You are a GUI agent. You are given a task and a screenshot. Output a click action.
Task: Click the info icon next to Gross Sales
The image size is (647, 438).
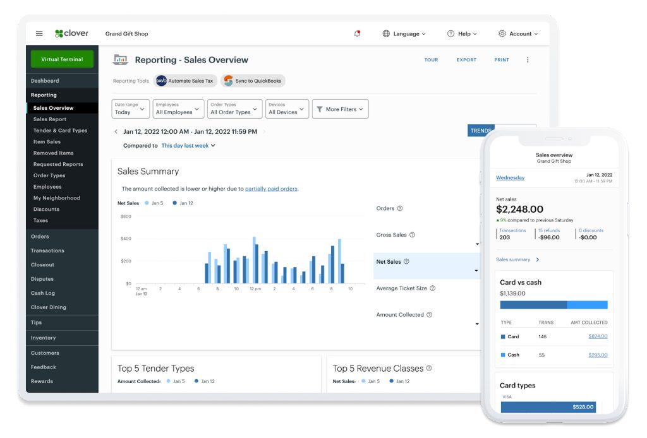412,235
